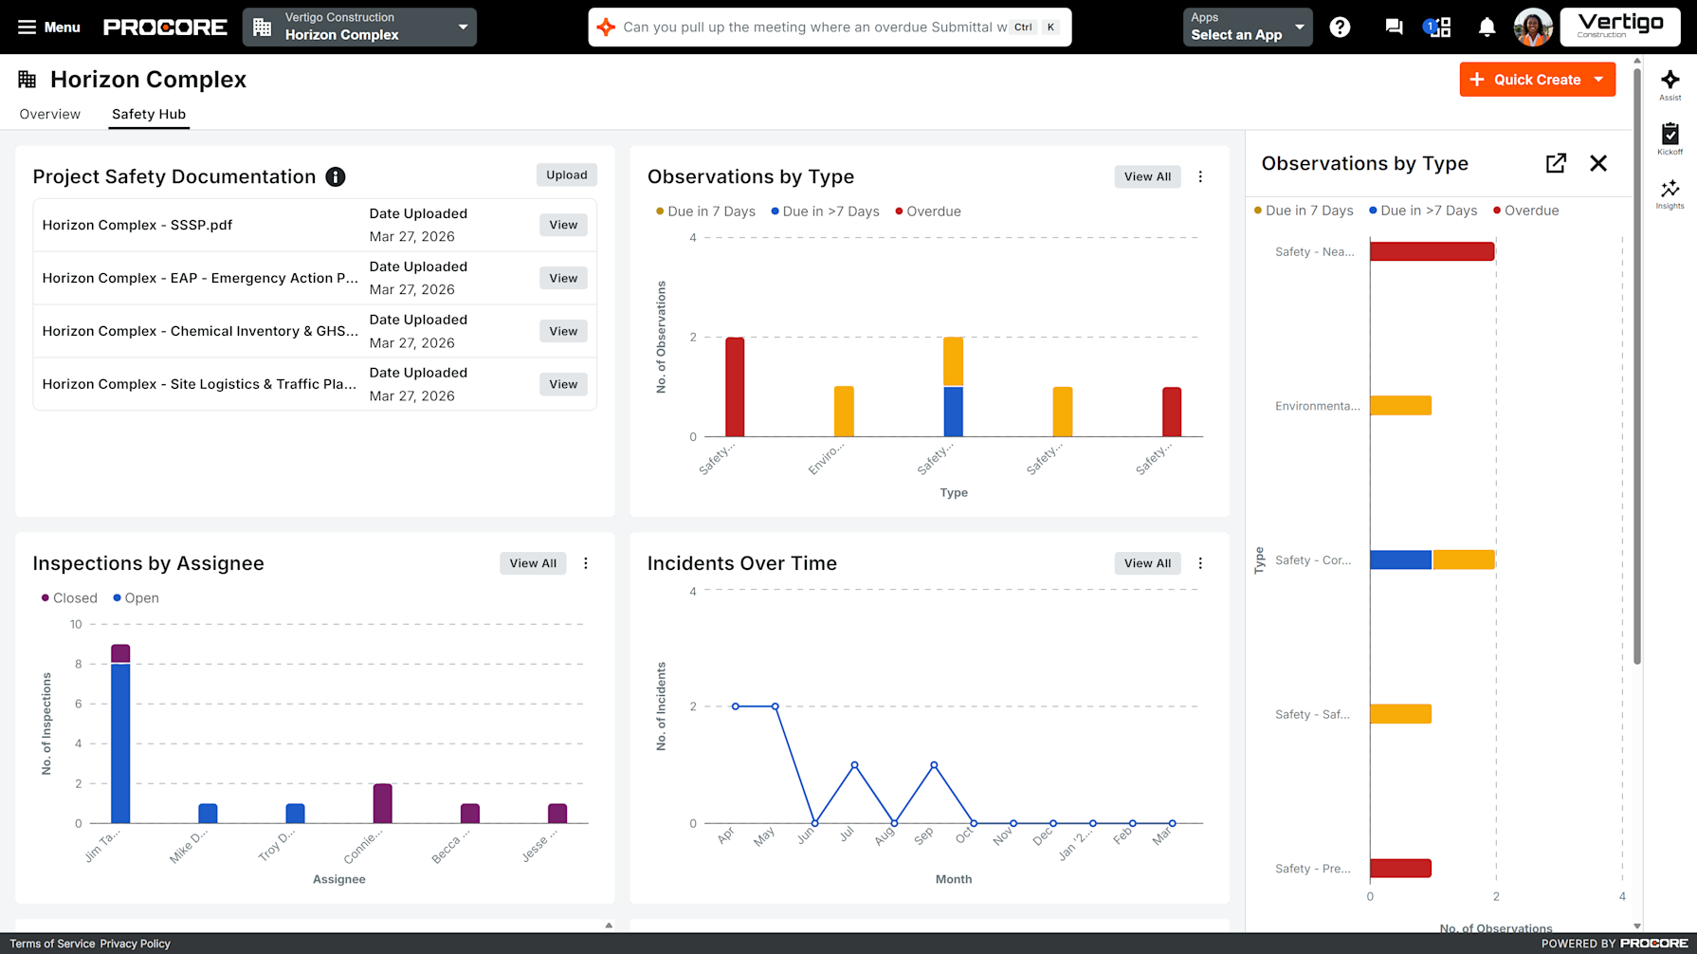Click the Procore logo
This screenshot has height=954, width=1697.
click(x=165, y=28)
